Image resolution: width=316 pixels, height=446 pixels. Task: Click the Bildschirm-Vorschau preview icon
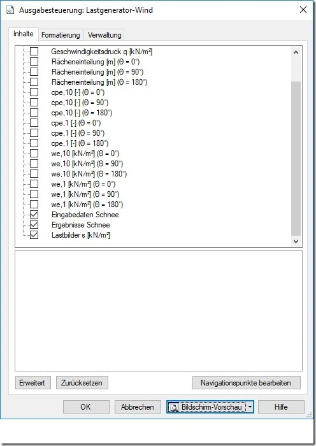tap(173, 407)
